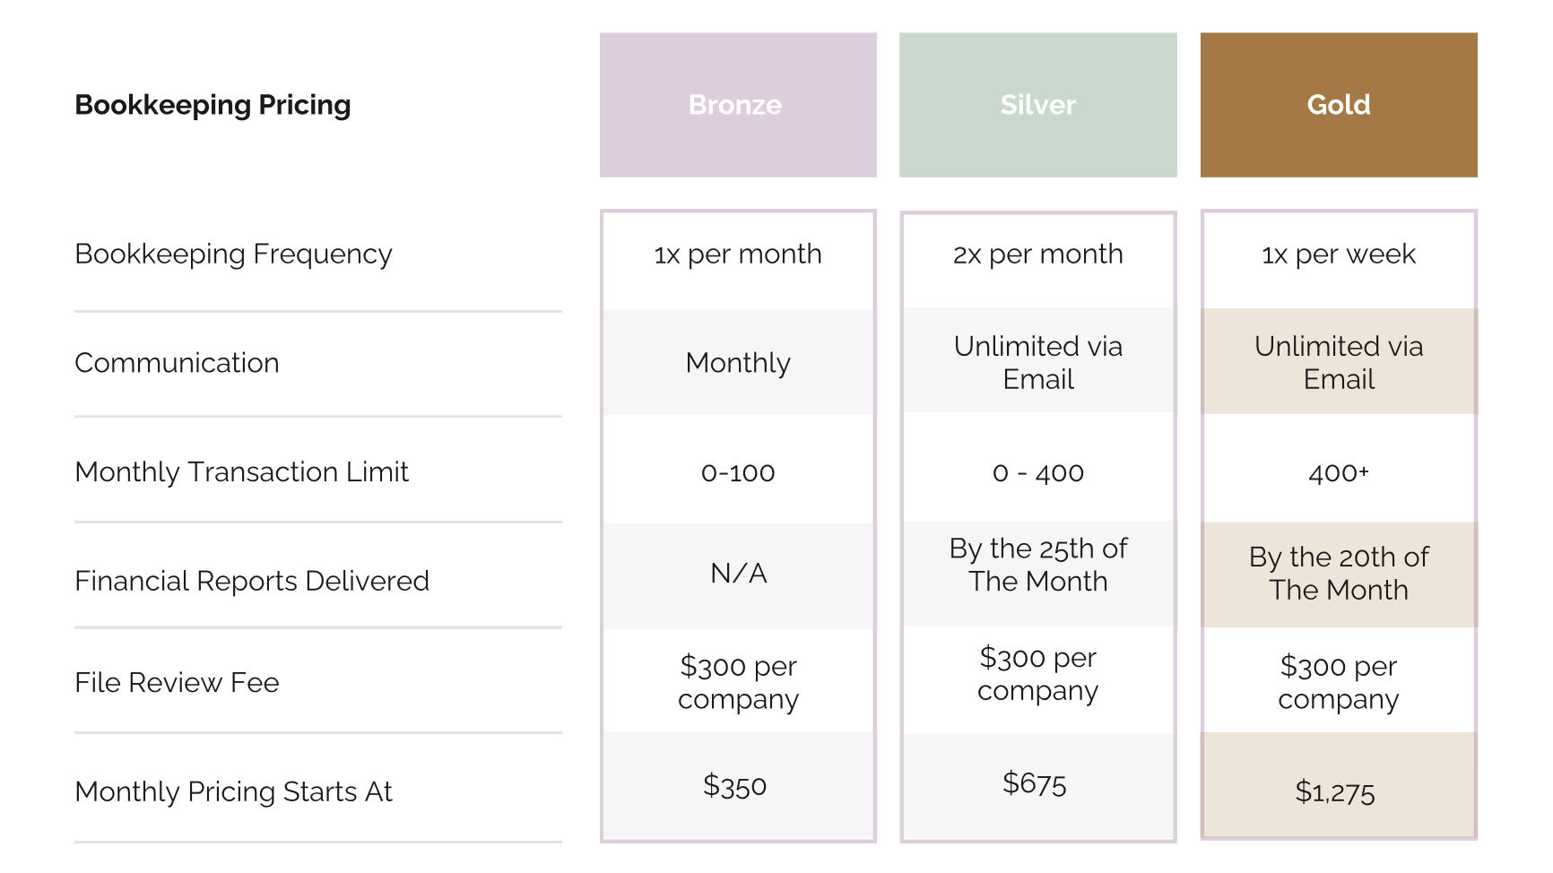Select the Gold $1,275 price cell
Image resolution: width=1553 pixels, height=873 pixels.
pyautogui.click(x=1335, y=791)
